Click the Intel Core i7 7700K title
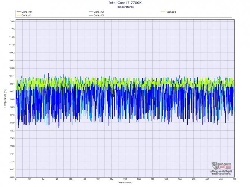 click(125, 3)
